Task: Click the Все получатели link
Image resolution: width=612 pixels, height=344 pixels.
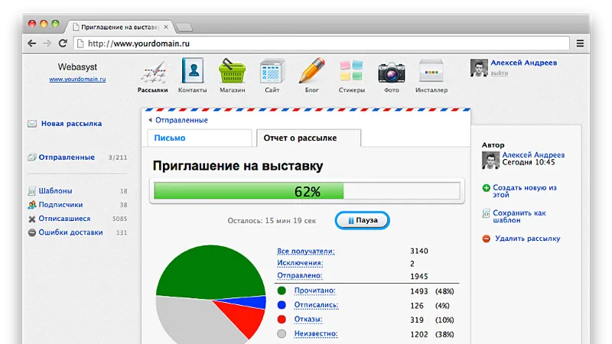Action: (x=305, y=252)
